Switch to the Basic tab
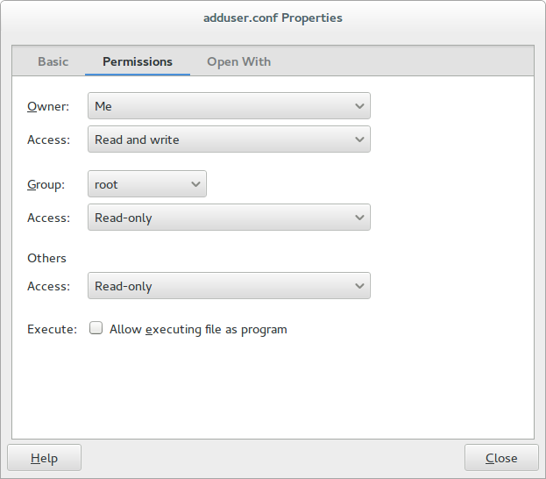Image resolution: width=546 pixels, height=479 pixels. pos(53,61)
